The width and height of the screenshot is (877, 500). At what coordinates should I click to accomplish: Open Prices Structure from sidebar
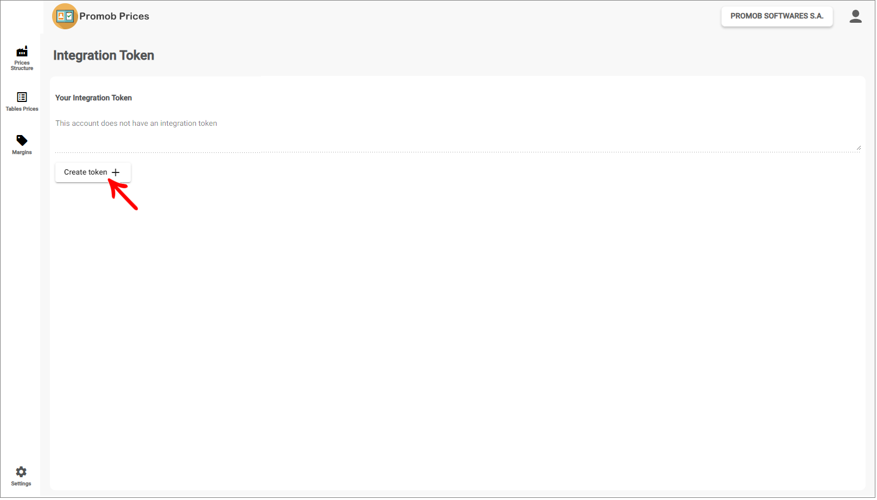coord(22,58)
